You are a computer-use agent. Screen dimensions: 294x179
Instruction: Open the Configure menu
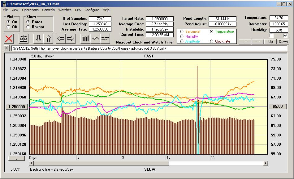[x=92, y=10]
